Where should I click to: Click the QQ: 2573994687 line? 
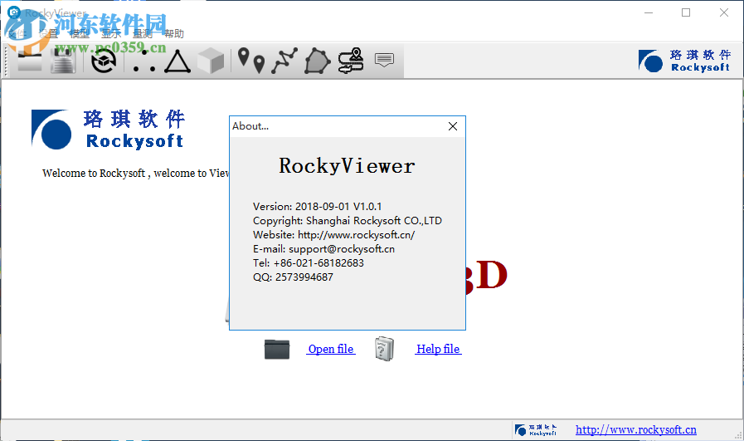(294, 277)
